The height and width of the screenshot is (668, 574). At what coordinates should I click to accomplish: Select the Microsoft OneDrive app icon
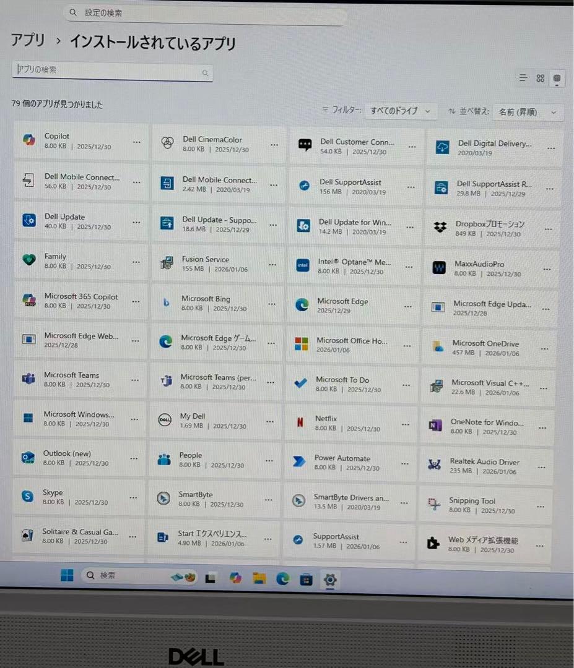pos(438,348)
